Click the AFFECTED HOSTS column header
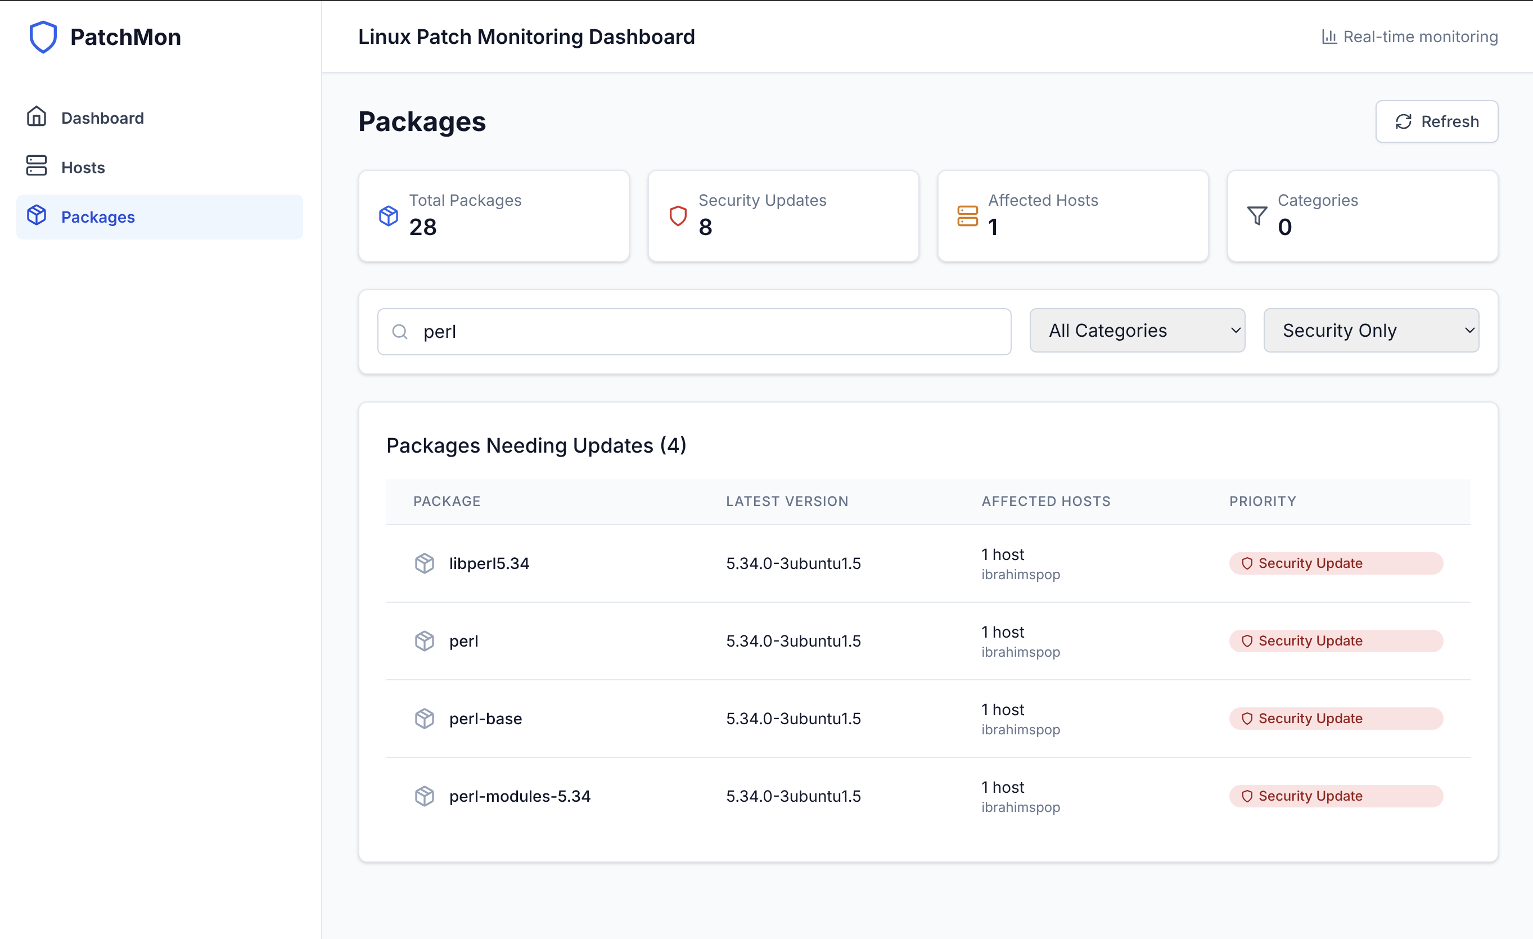The image size is (1533, 939). point(1046,502)
